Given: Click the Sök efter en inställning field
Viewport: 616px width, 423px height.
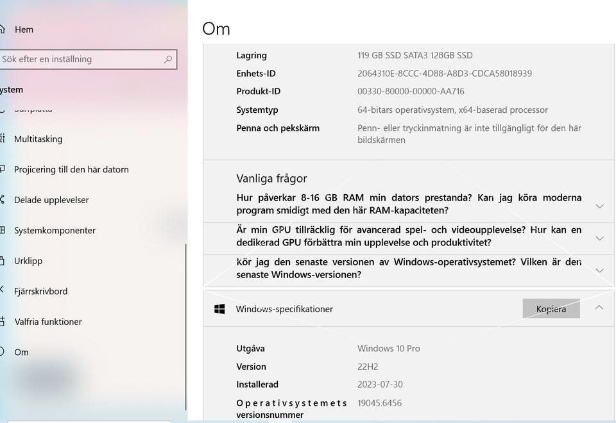Looking at the screenshot, I should pos(88,59).
